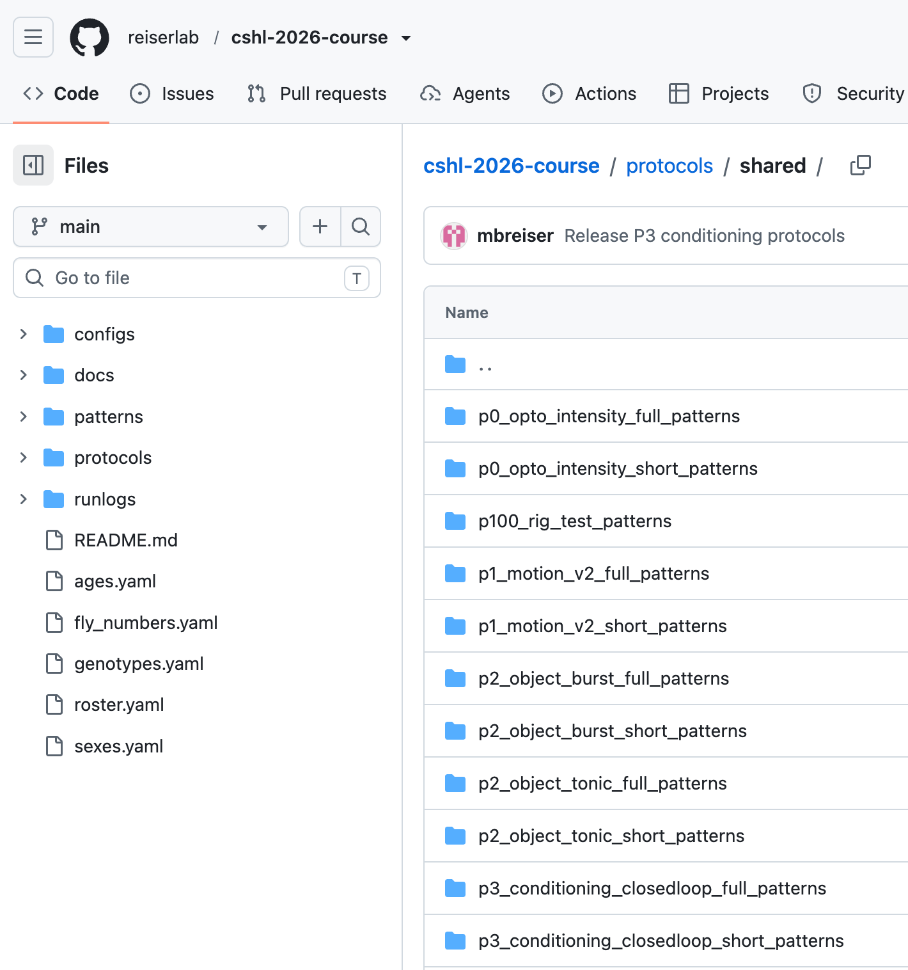
Task: Add a new file with plus button
Action: click(x=320, y=227)
